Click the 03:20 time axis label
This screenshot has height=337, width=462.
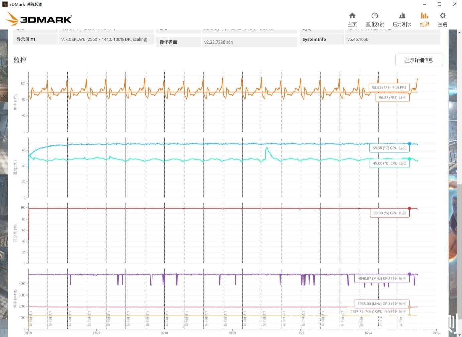96,333
